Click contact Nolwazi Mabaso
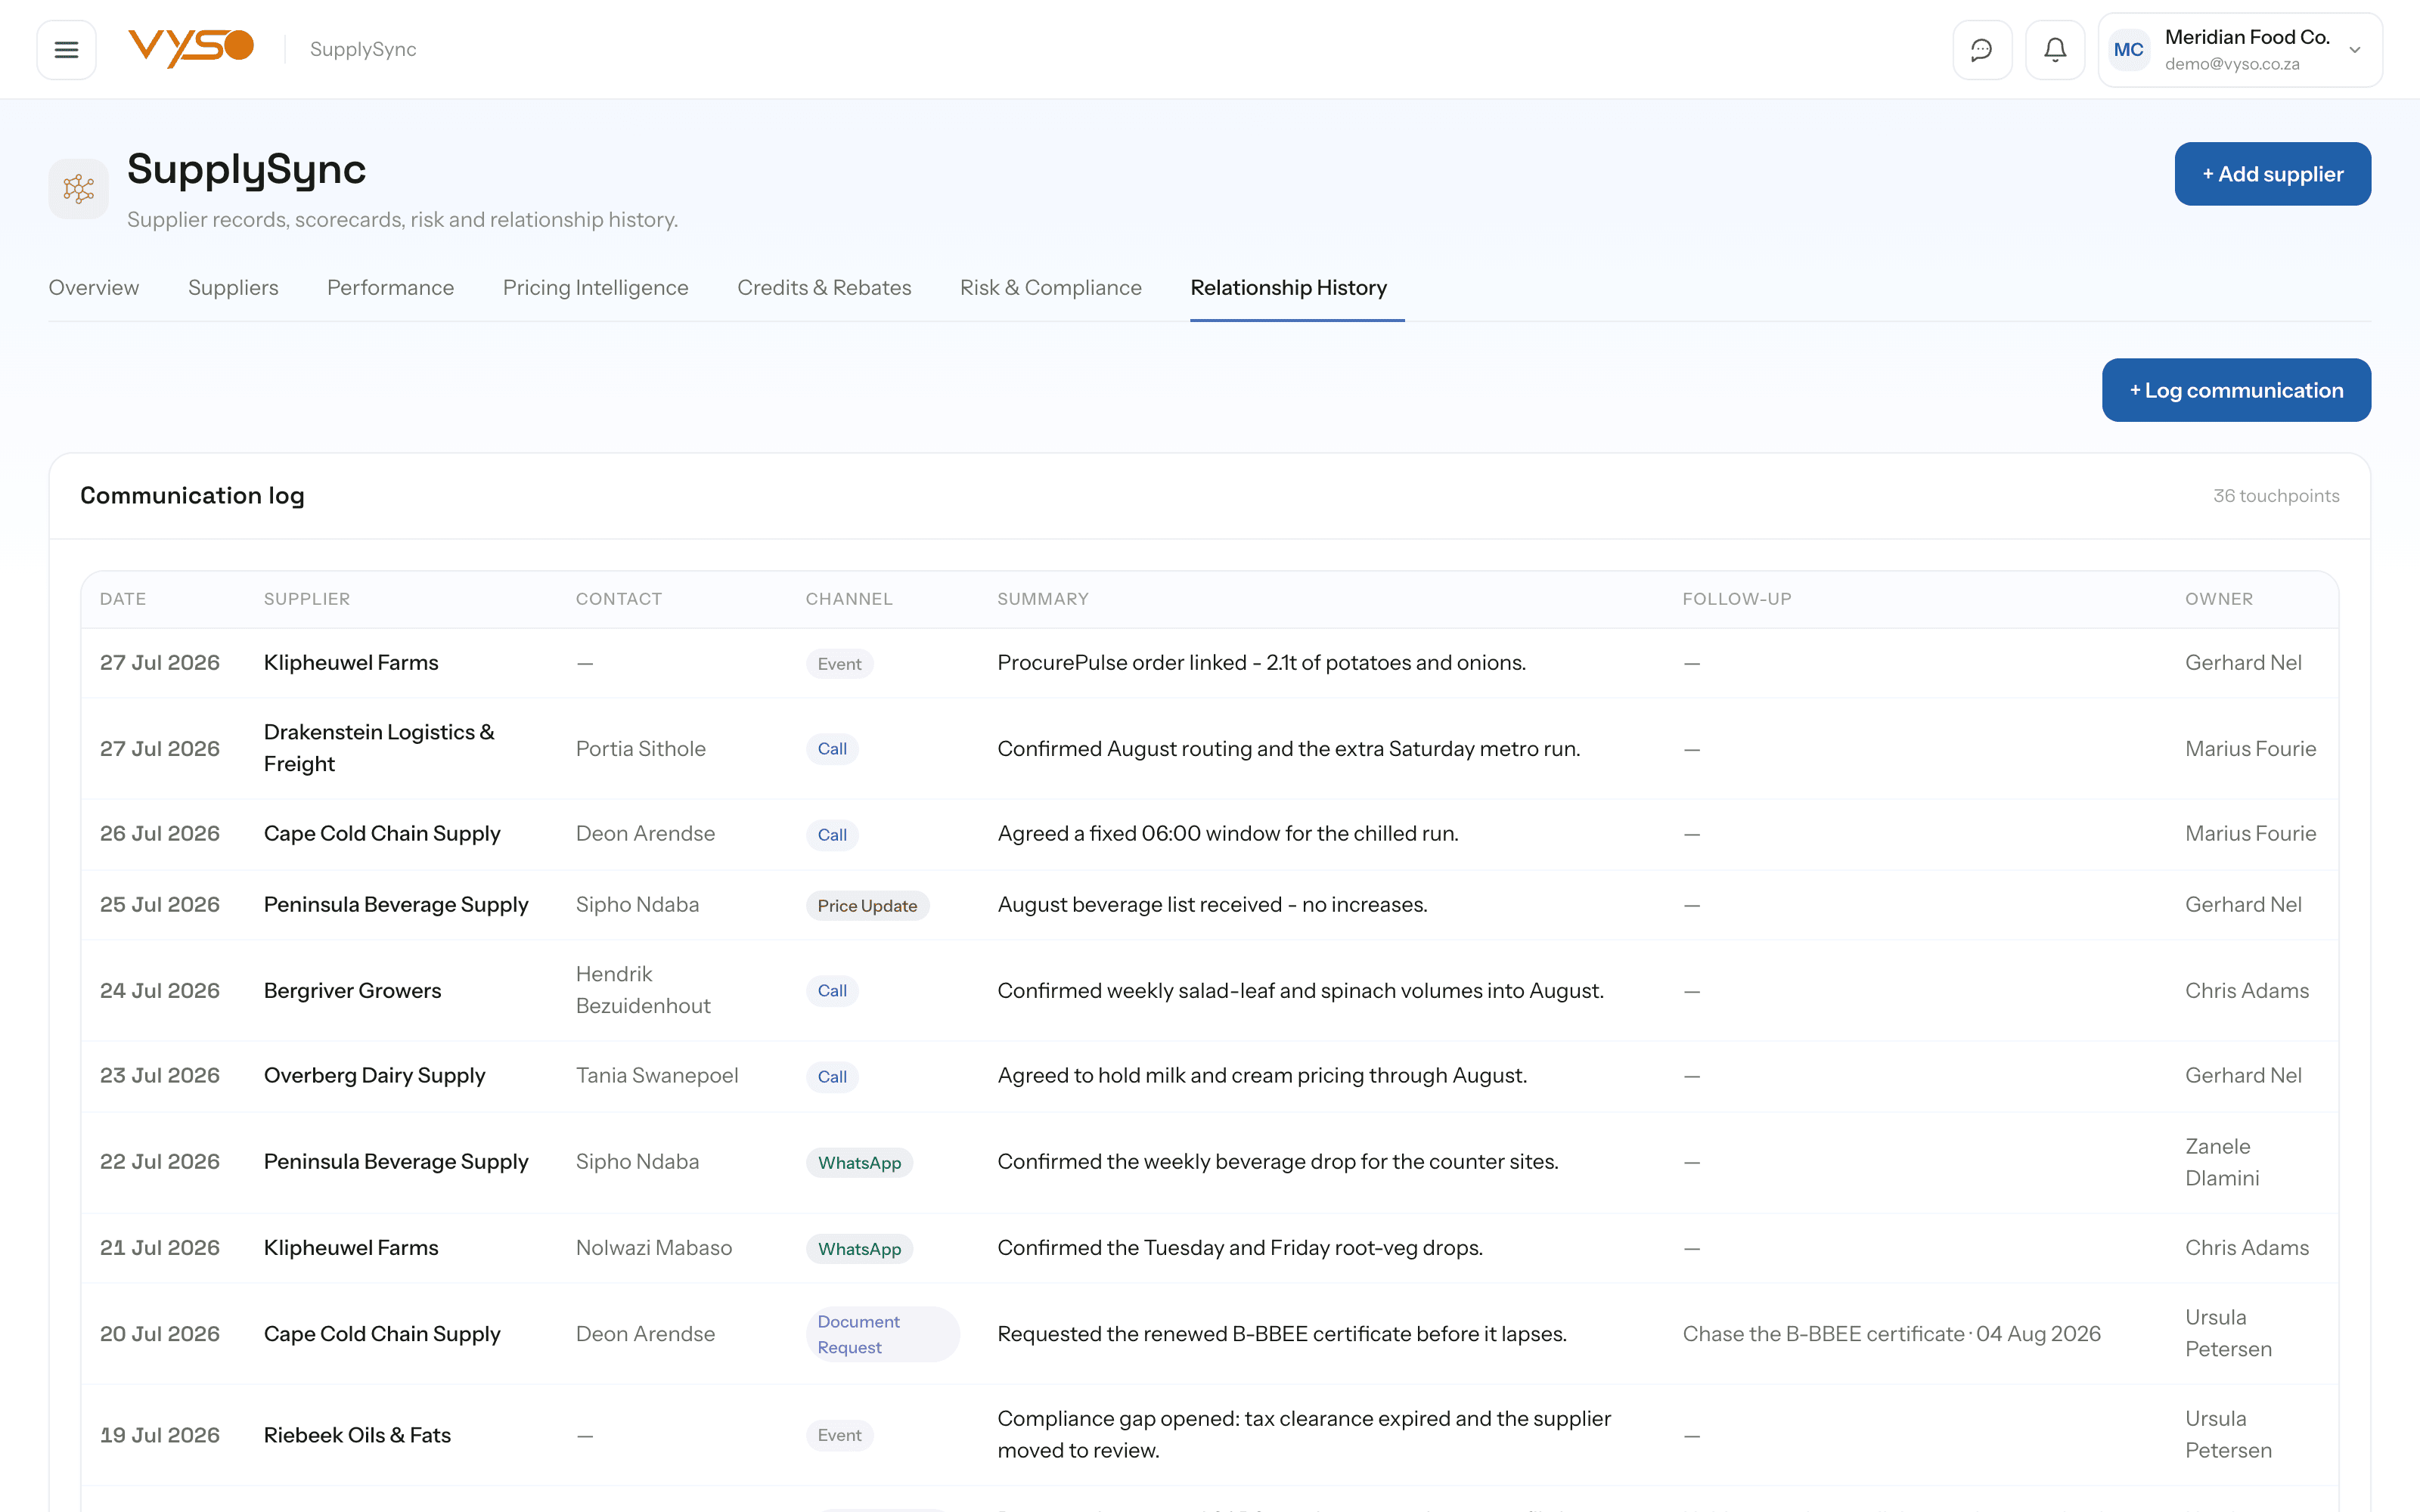Image resolution: width=2420 pixels, height=1512 pixels. 654,1248
